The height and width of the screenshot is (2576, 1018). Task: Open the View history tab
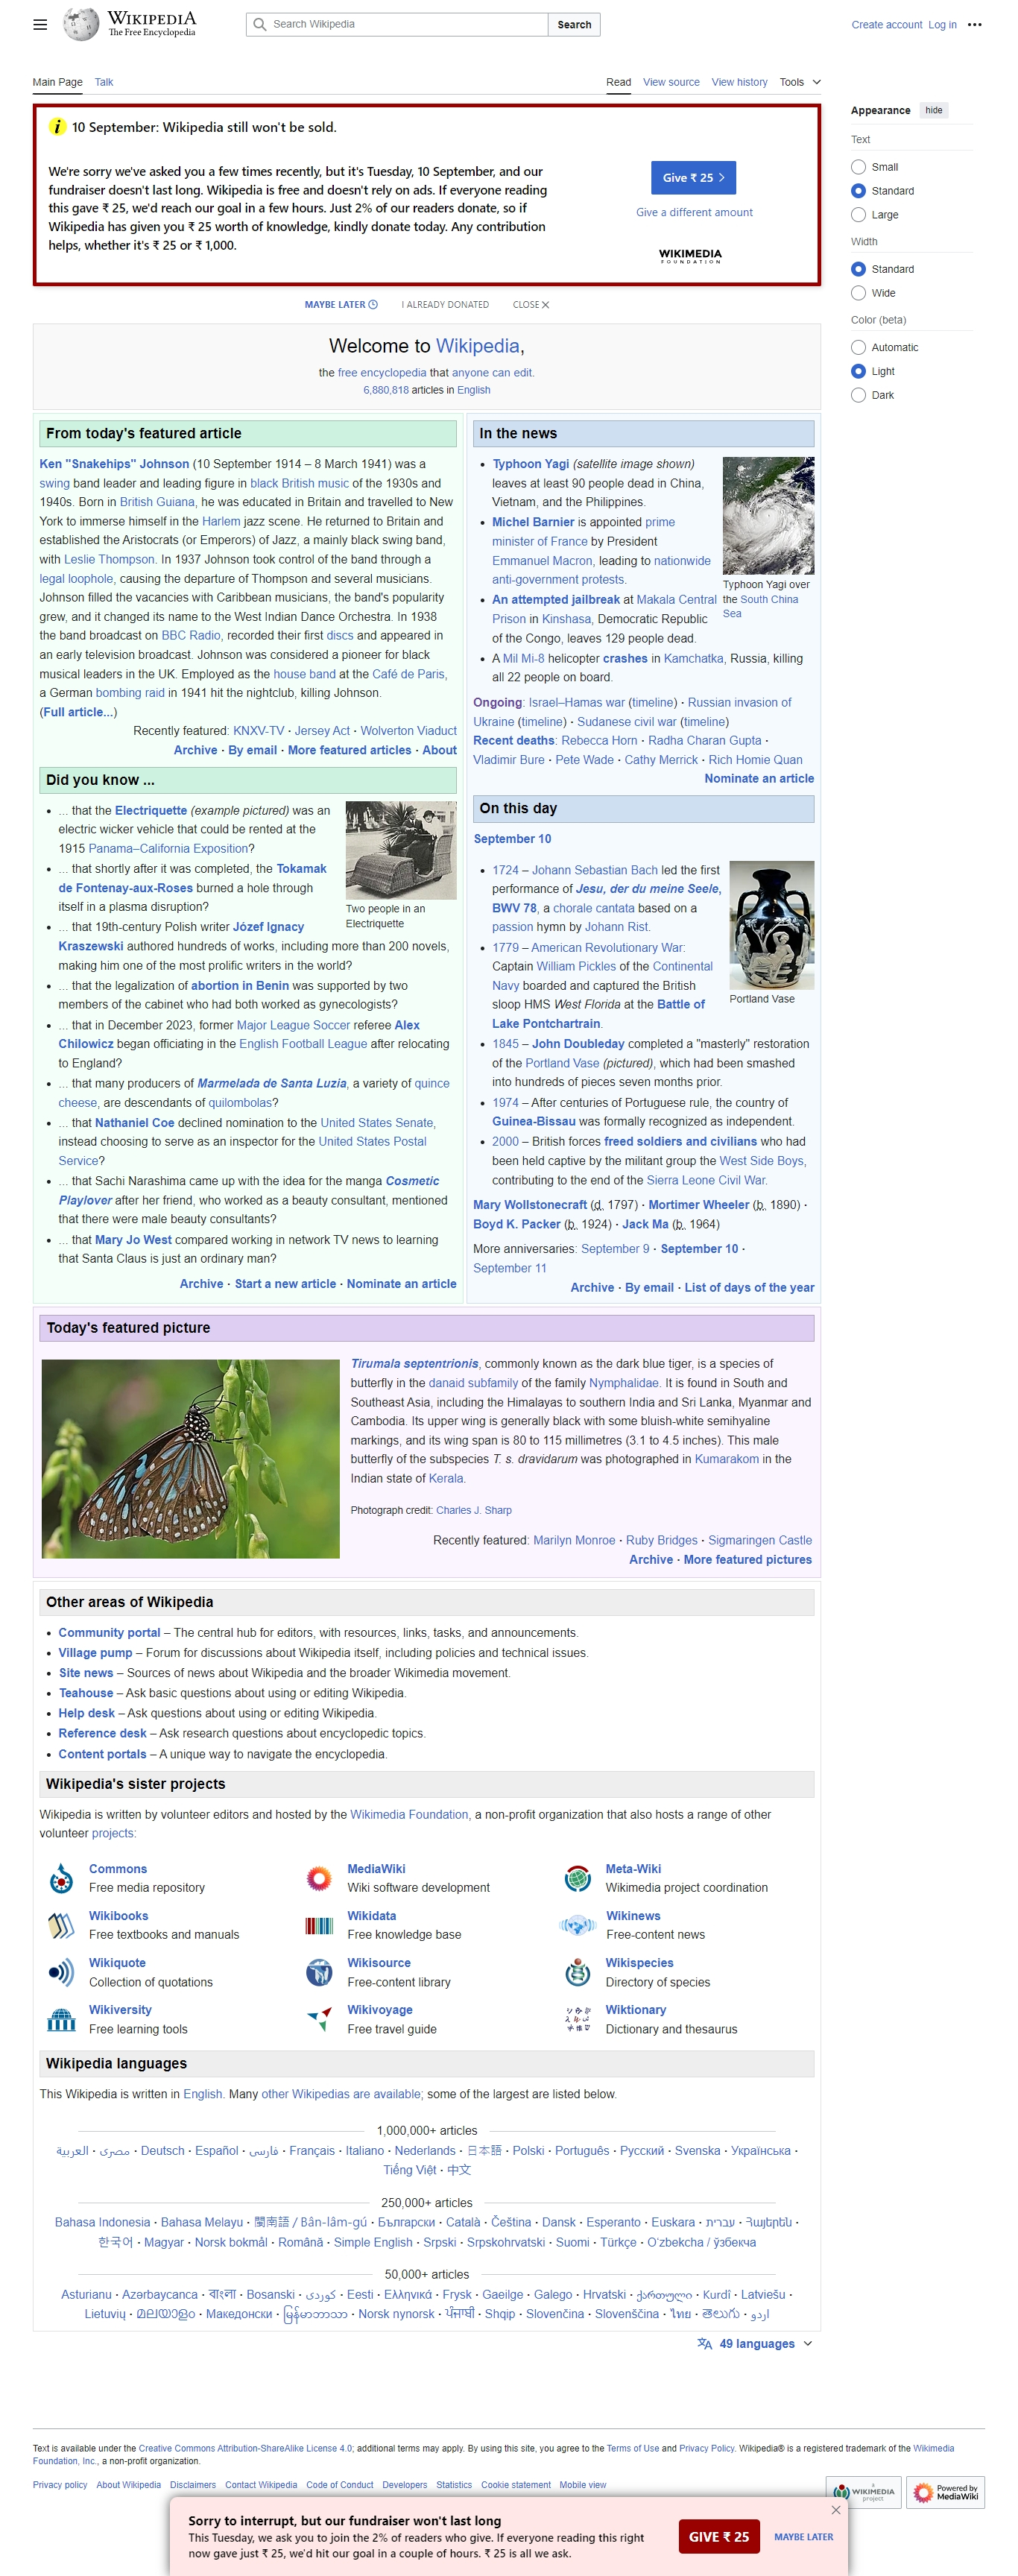point(739,82)
